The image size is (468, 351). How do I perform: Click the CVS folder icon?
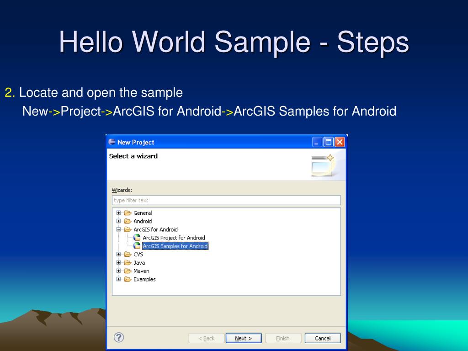pos(128,254)
